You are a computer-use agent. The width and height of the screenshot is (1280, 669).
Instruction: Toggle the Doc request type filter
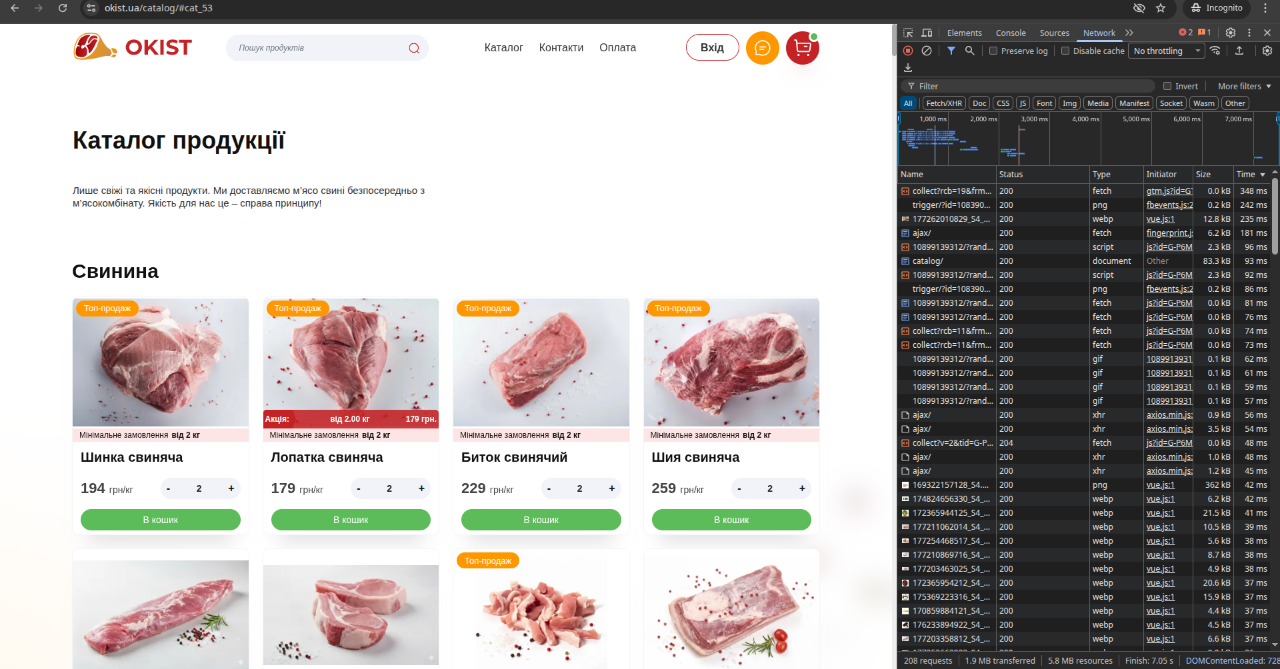coord(979,103)
